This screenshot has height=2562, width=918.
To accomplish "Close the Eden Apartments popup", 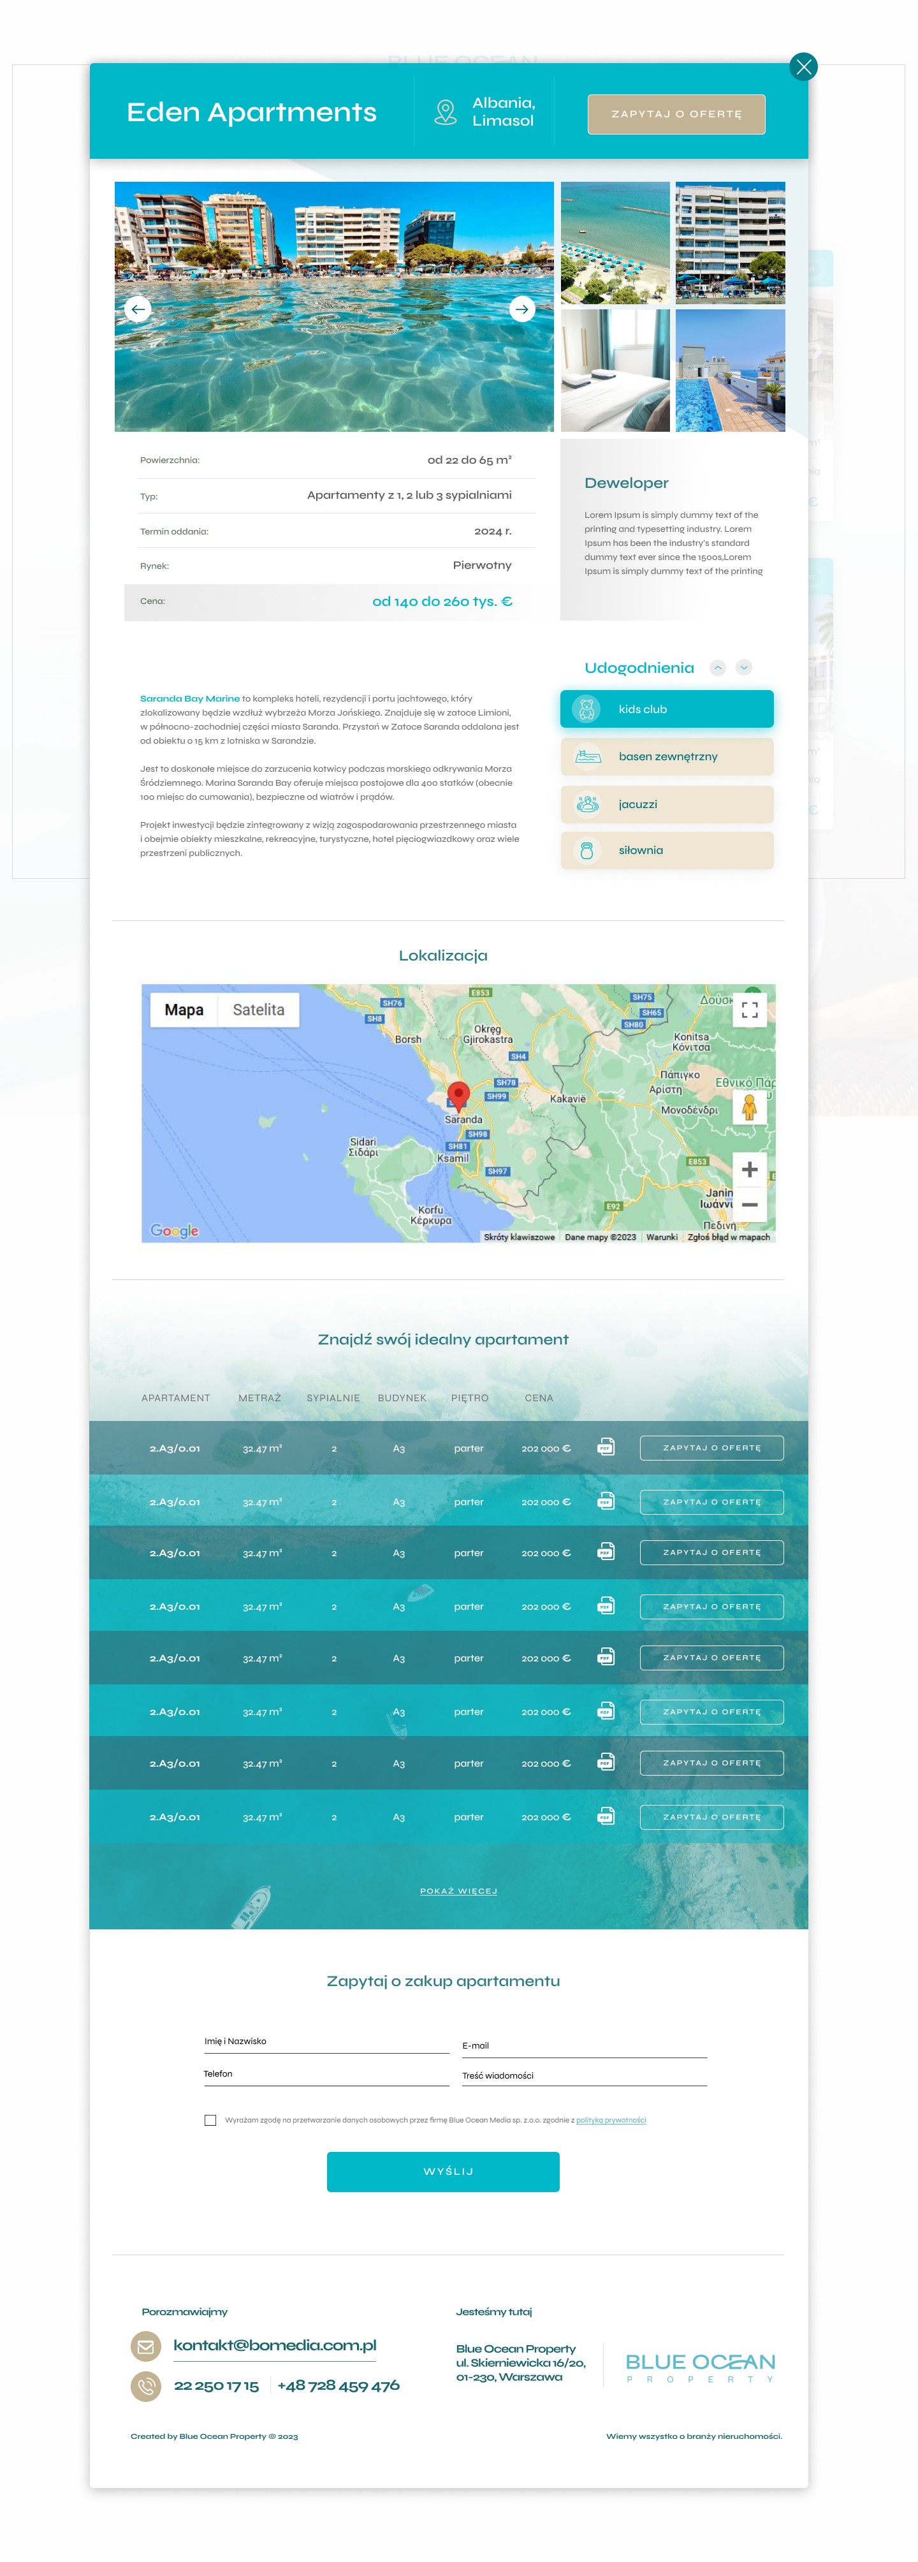I will tap(804, 66).
